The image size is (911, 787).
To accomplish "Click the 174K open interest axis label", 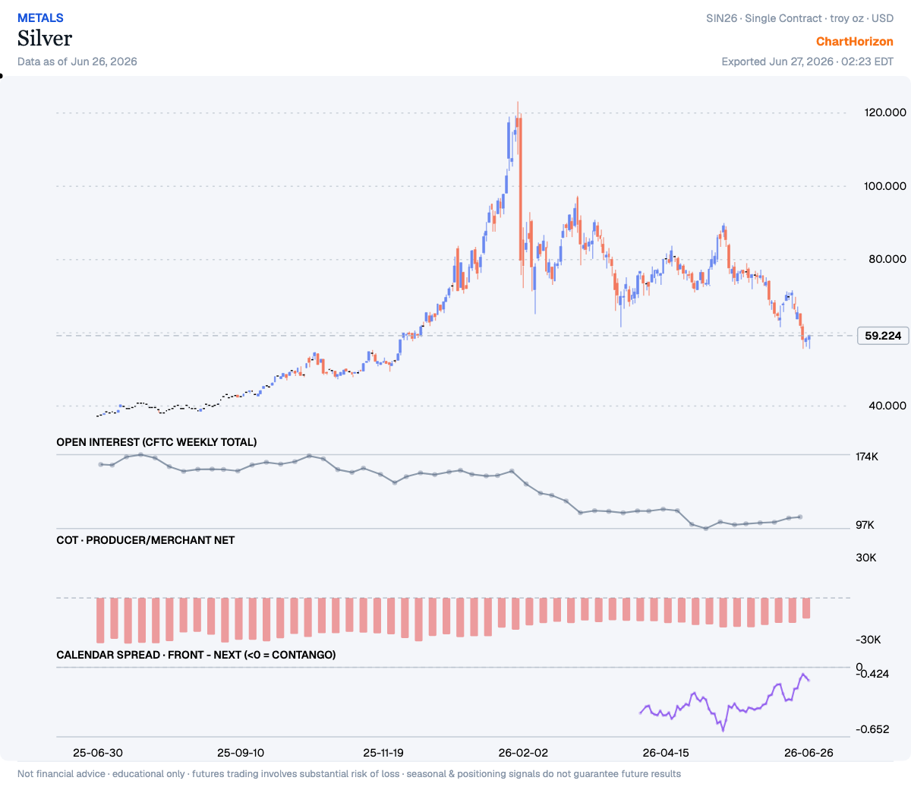I will (x=867, y=457).
